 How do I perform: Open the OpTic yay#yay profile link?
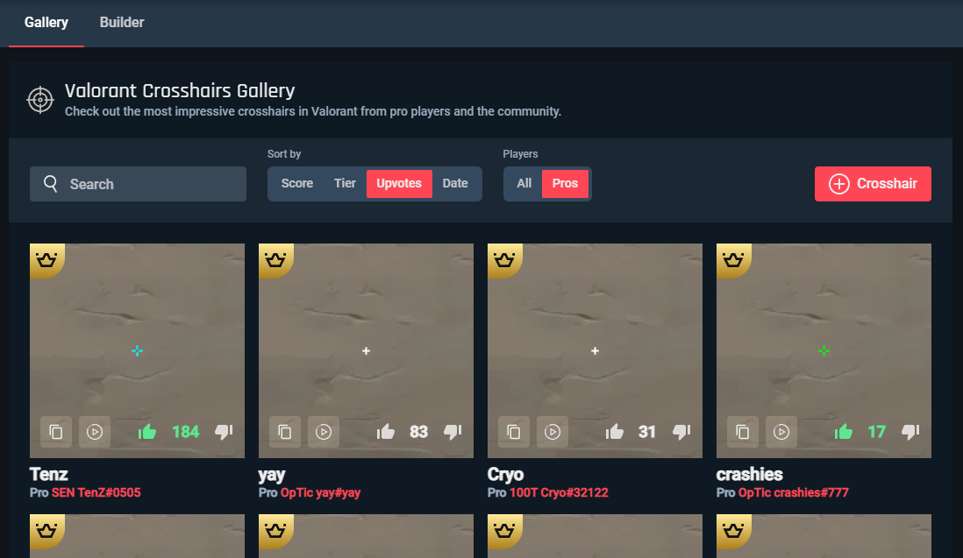coord(321,493)
